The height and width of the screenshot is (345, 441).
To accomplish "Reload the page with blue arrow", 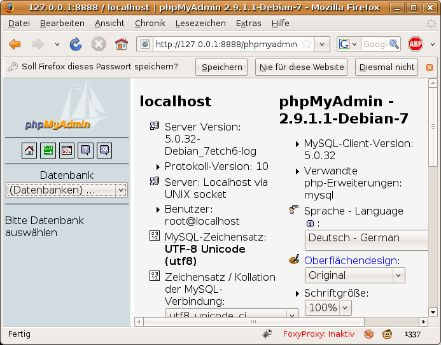I will point(76,44).
